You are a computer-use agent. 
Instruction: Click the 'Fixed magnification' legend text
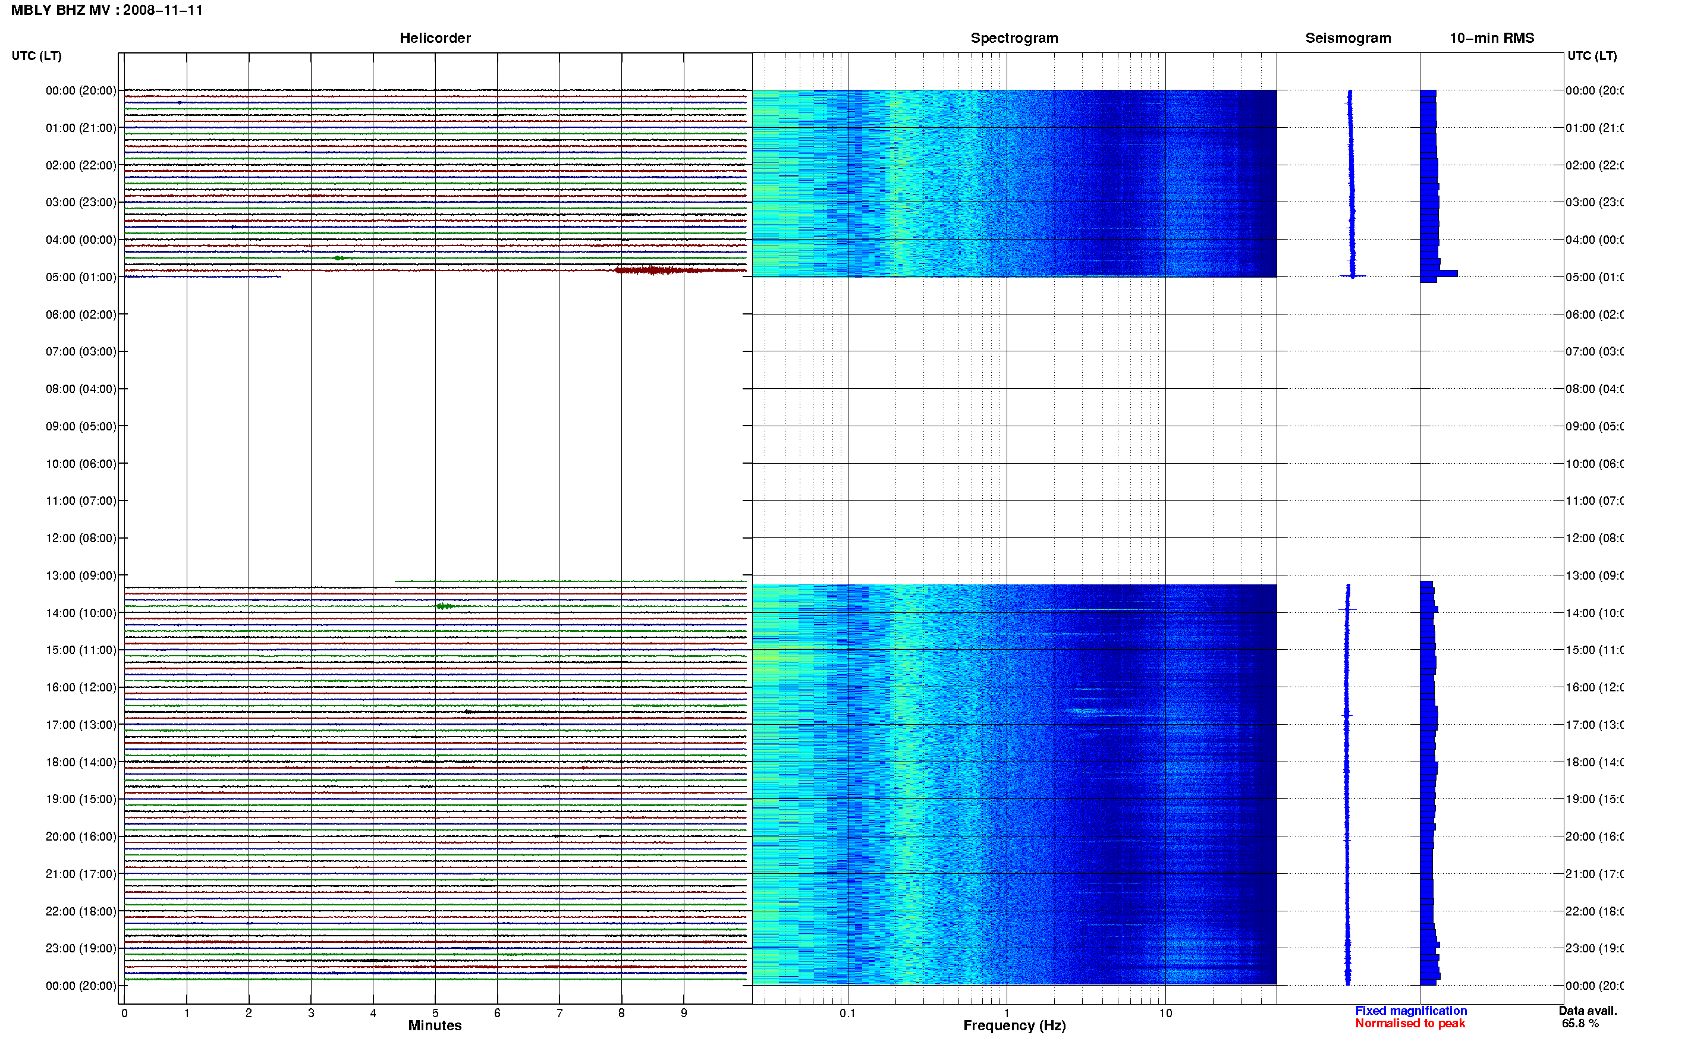[x=1411, y=1011]
